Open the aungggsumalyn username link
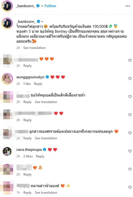The height and width of the screenshot is (197, 133). (30, 77)
